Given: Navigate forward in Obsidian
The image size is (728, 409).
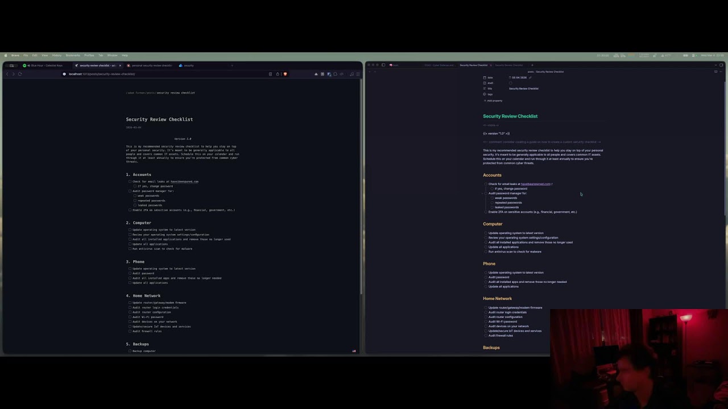Looking at the screenshot, I should point(375,72).
